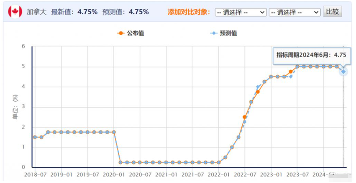Select the orange 4.75% point in mid-2023
356x183 pixels.
291,71
